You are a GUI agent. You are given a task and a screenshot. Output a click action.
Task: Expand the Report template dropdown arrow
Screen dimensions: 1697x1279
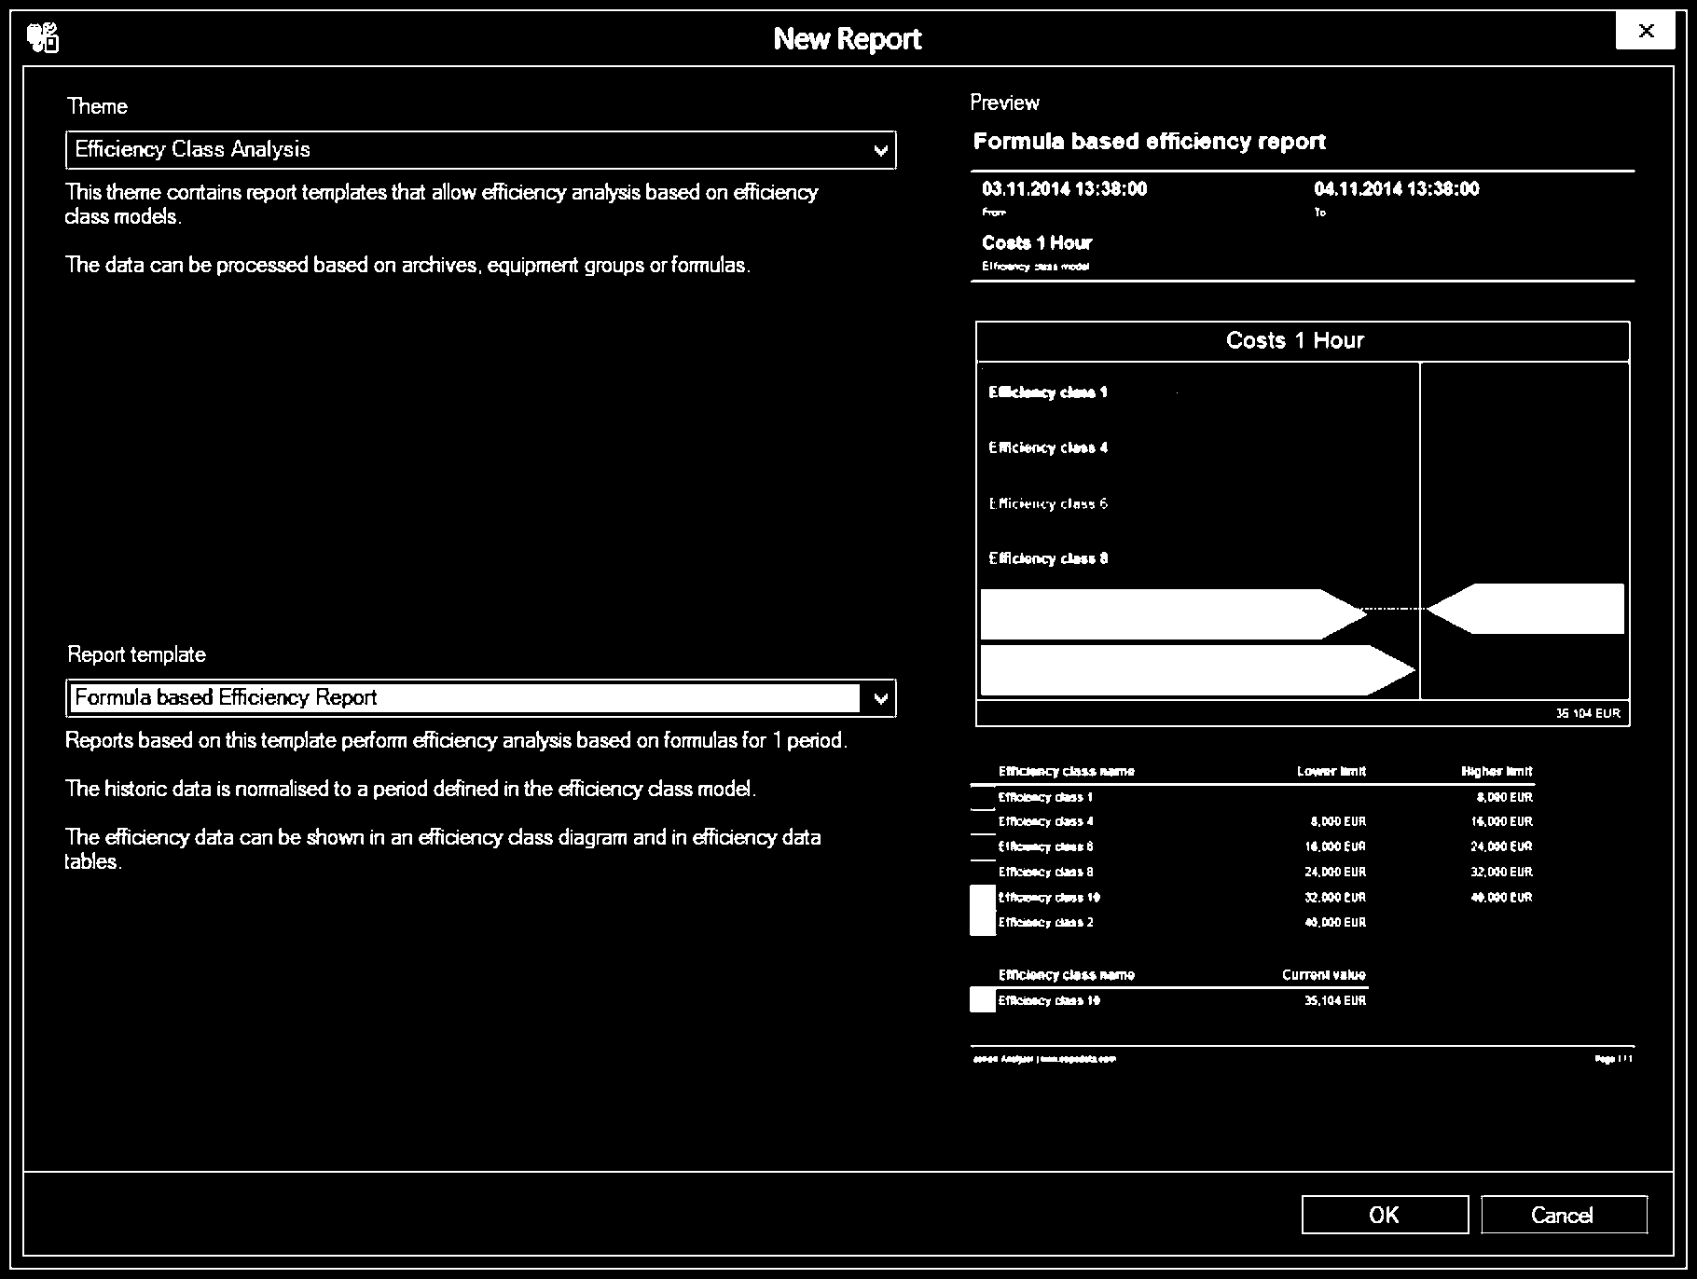(x=880, y=698)
